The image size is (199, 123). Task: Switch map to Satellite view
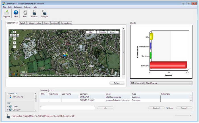[x=102, y=32]
